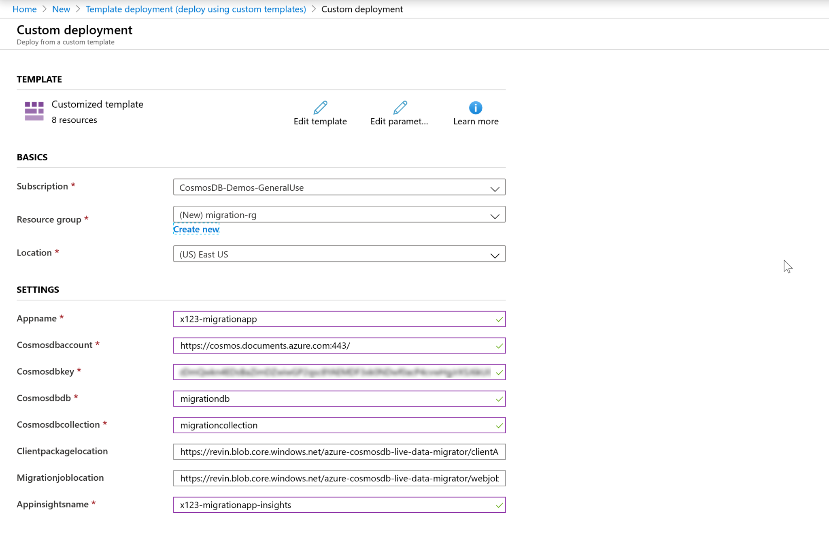The height and width of the screenshot is (537, 829).
Task: Click the Cosmosdbaccount URL input field
Action: (x=339, y=345)
